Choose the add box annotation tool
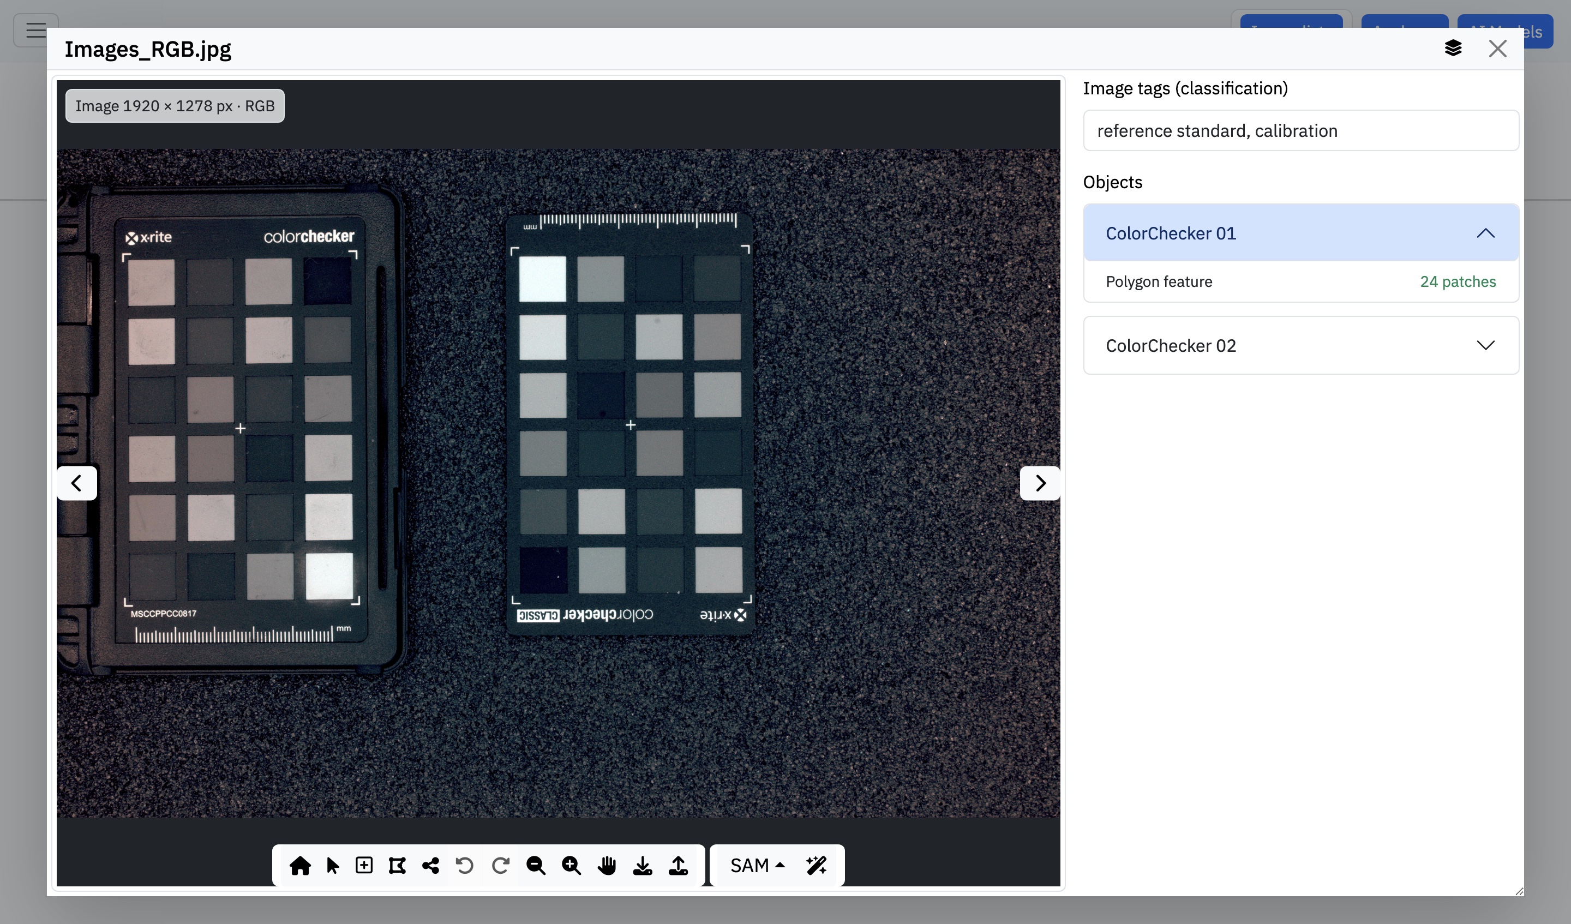 (364, 866)
